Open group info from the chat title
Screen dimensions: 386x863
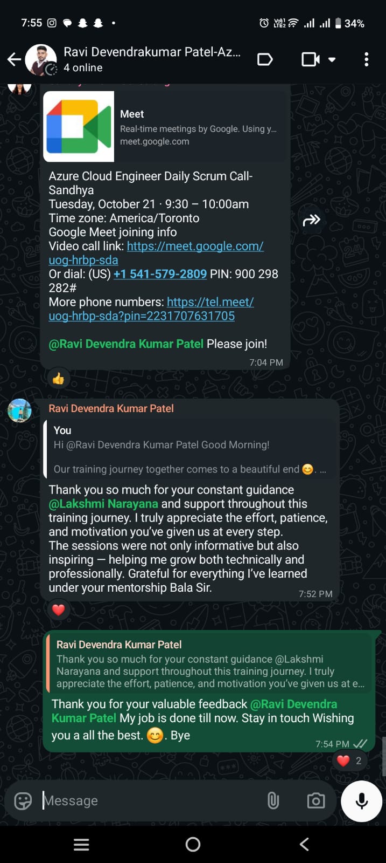click(152, 59)
